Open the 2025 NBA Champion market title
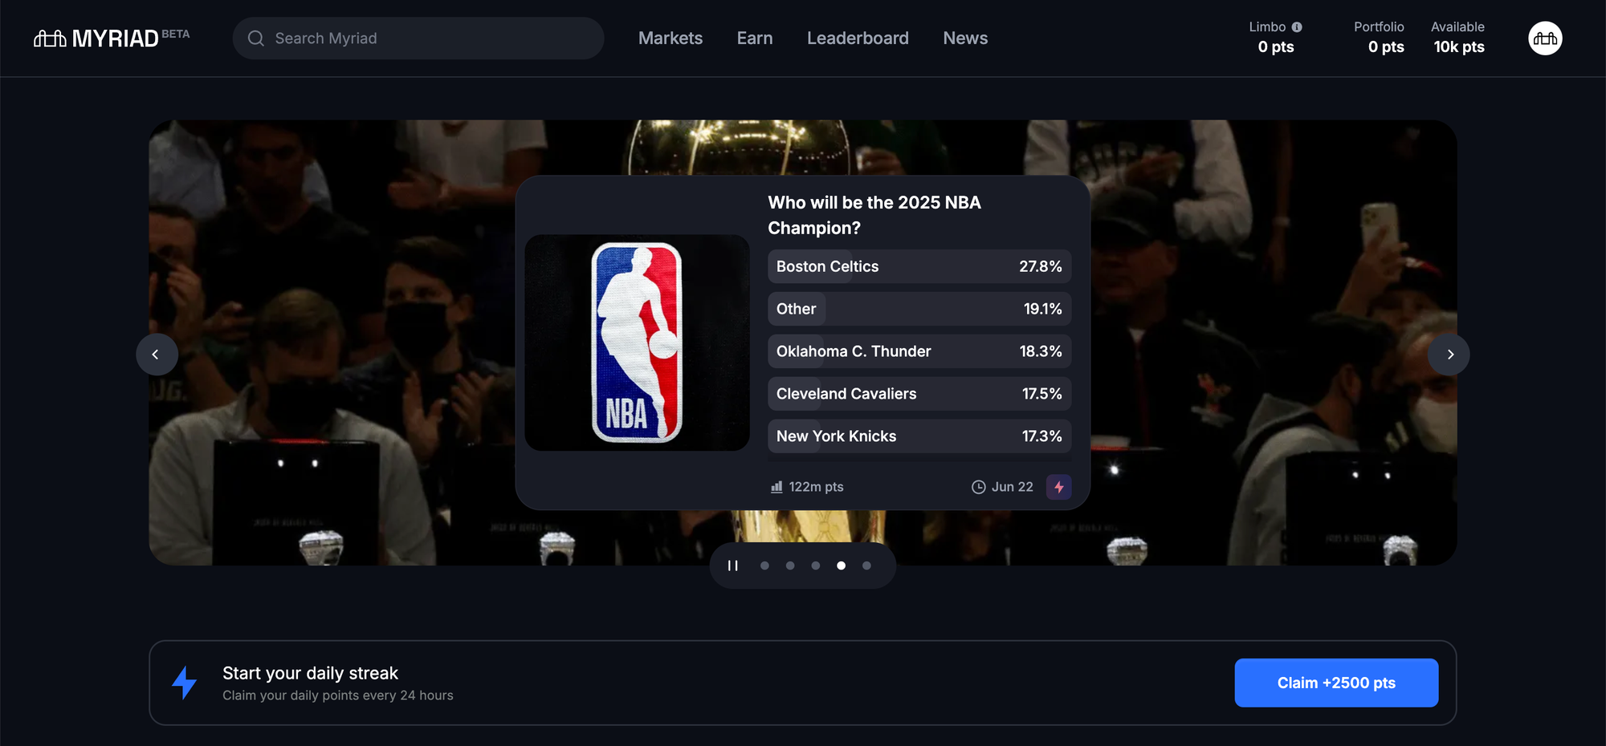 874,215
